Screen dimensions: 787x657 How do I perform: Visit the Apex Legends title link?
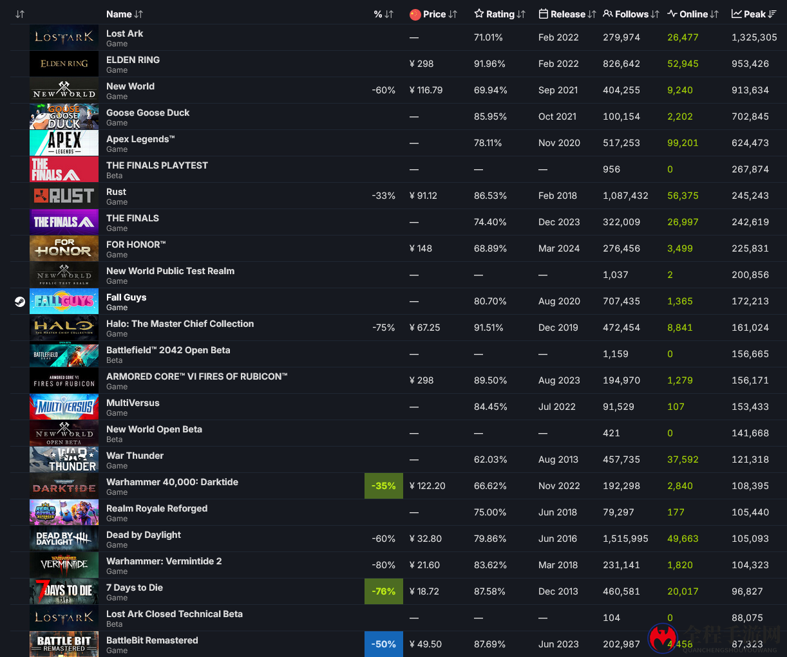coord(140,139)
